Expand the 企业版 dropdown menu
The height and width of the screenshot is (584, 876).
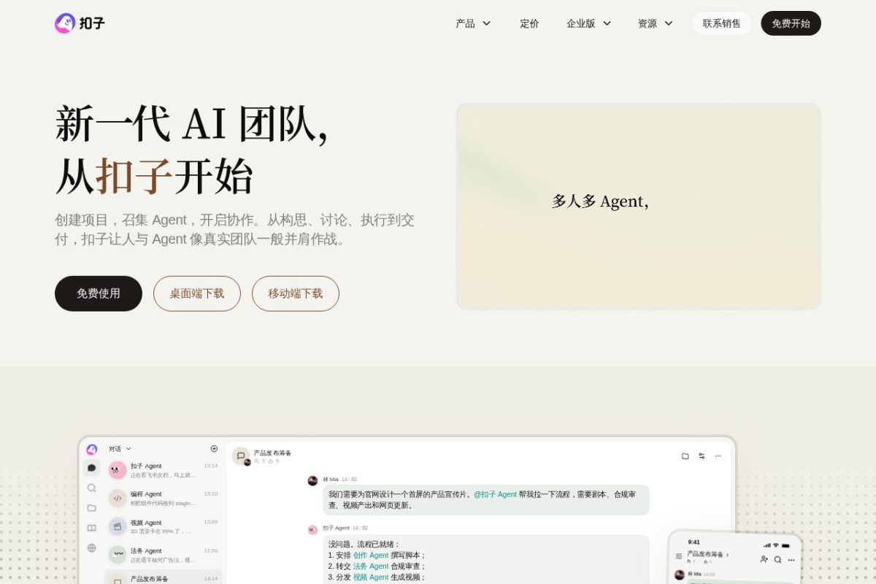(588, 23)
